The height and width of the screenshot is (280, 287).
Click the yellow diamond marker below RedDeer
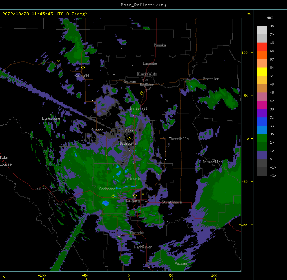click(x=142, y=93)
